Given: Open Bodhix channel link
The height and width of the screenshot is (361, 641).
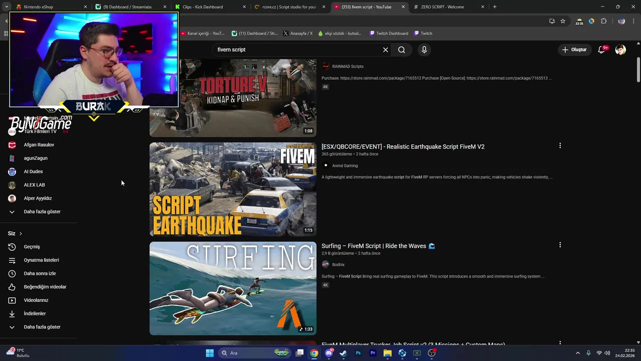Looking at the screenshot, I should click(338, 265).
